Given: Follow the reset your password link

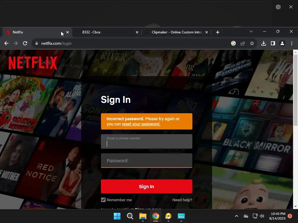Looking at the screenshot, I should (x=141, y=124).
